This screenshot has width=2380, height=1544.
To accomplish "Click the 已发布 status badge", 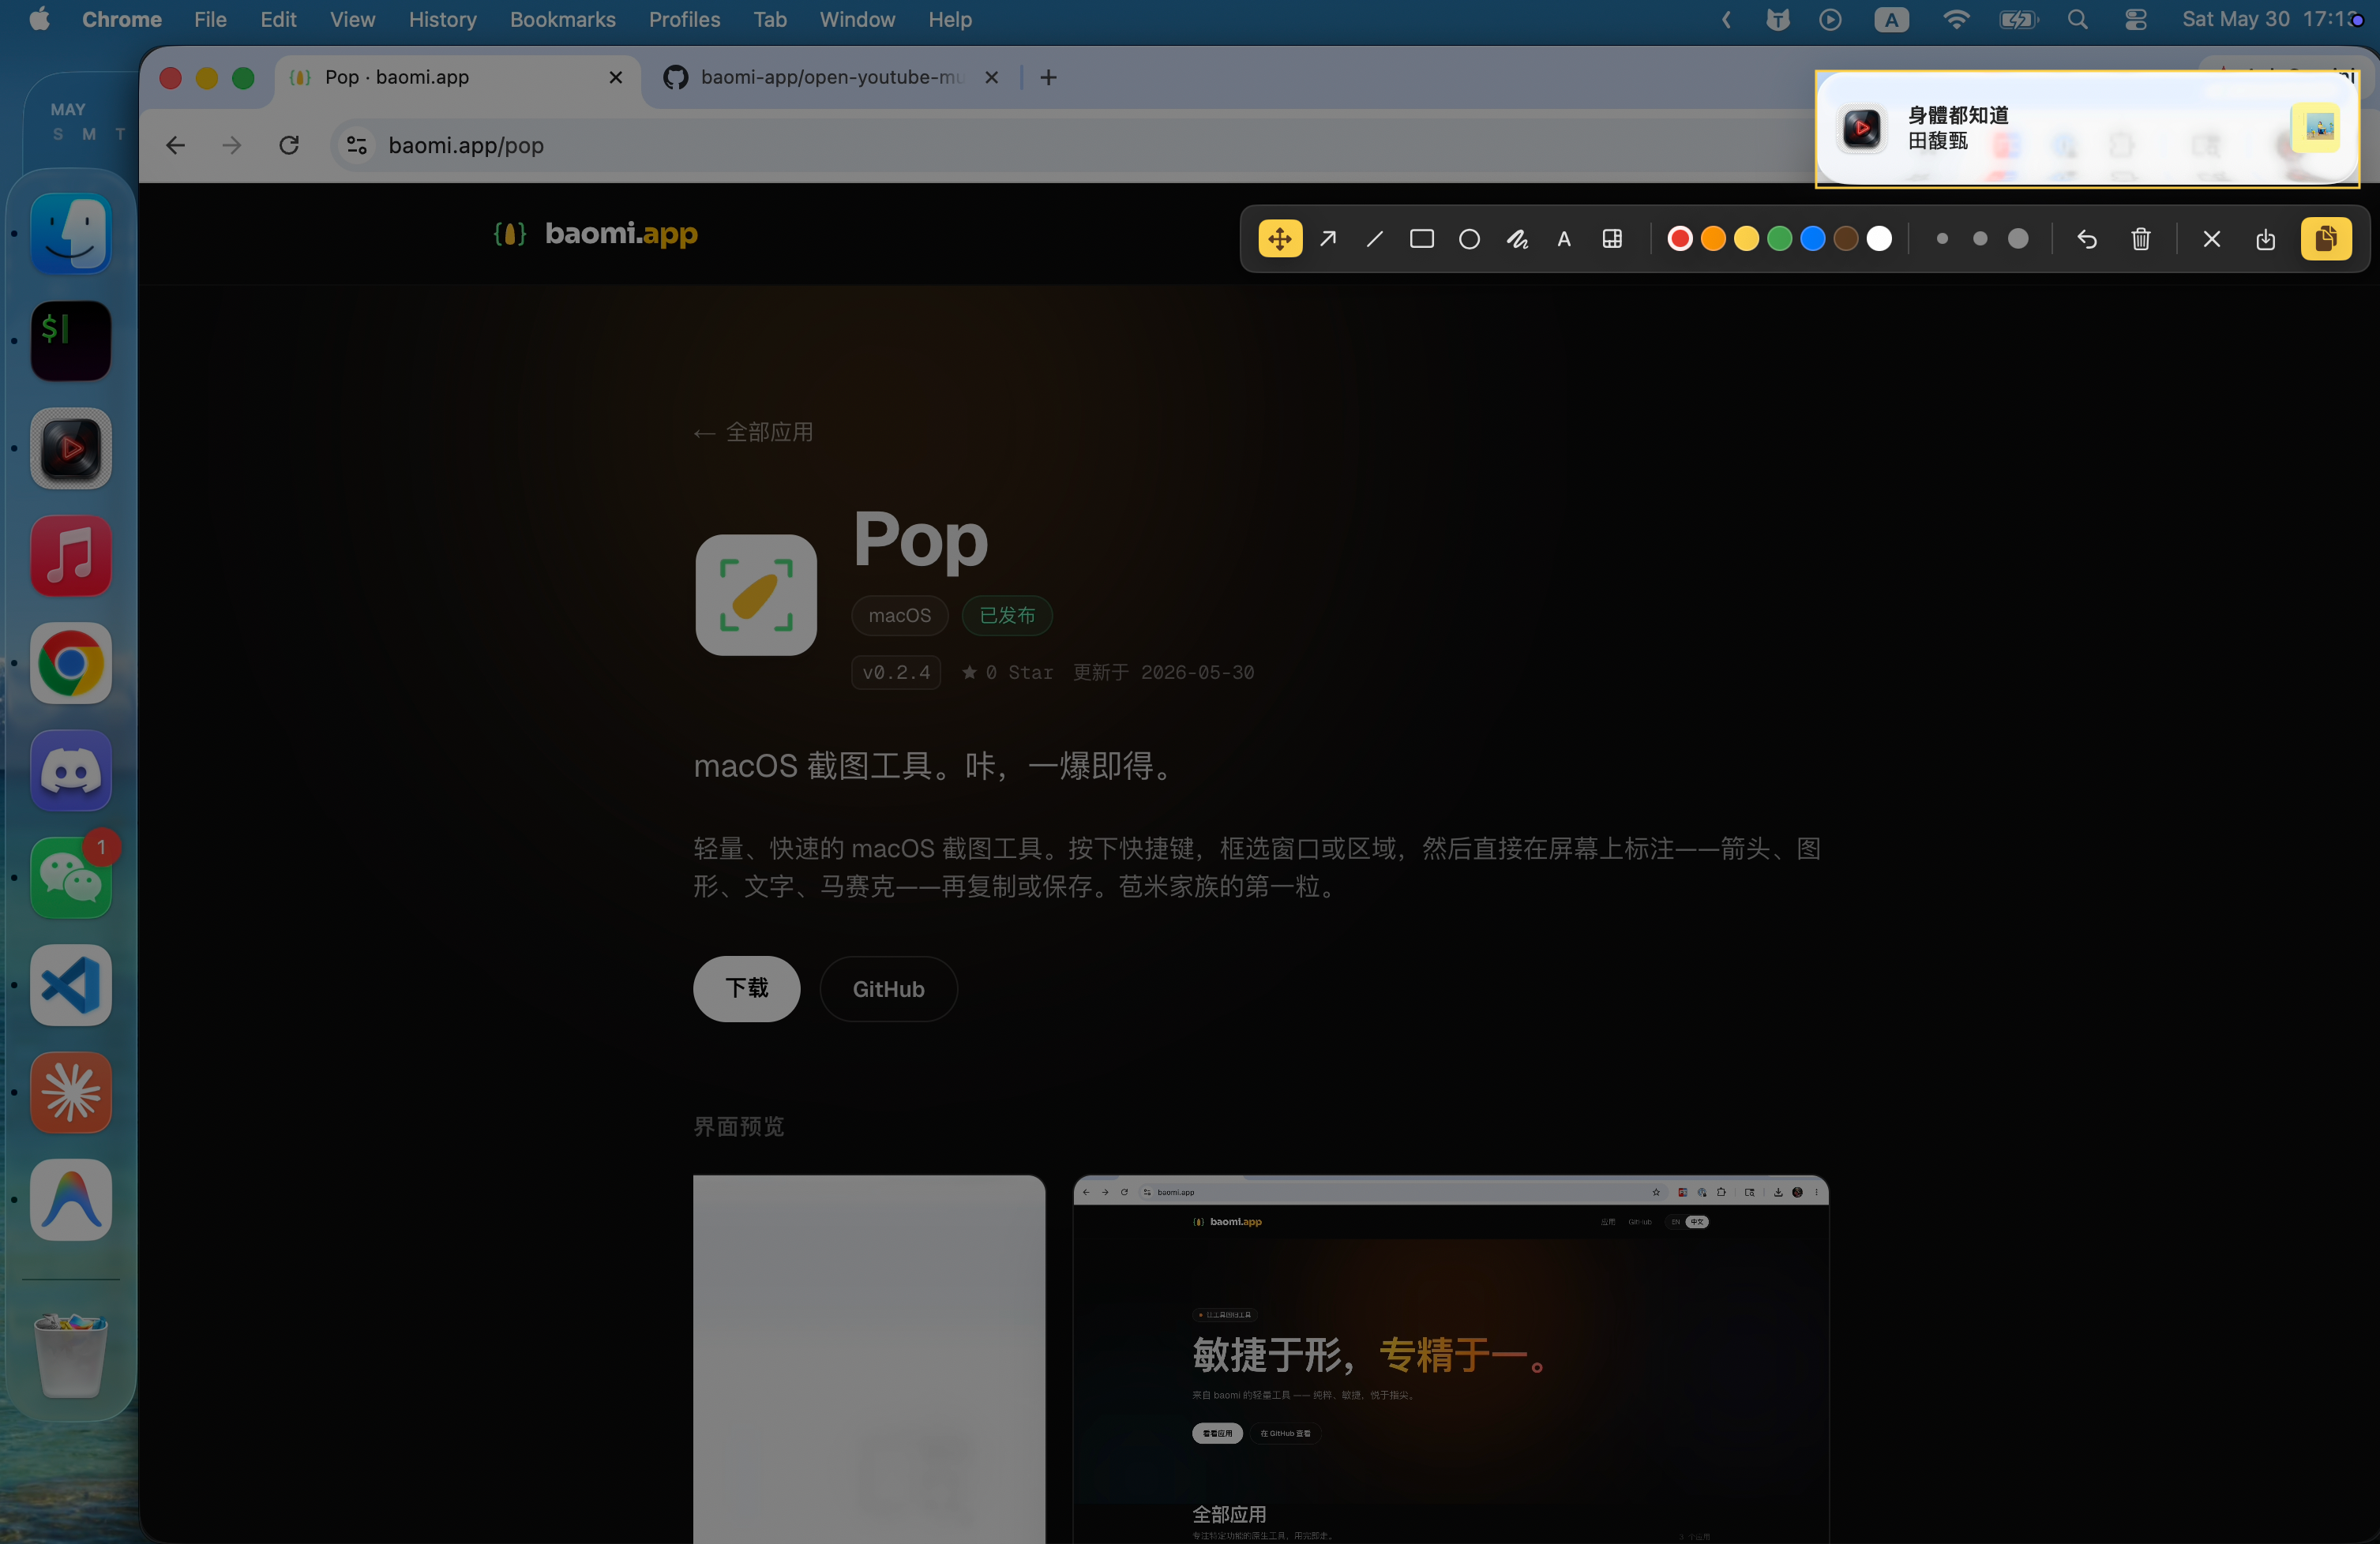I will coord(1007,616).
